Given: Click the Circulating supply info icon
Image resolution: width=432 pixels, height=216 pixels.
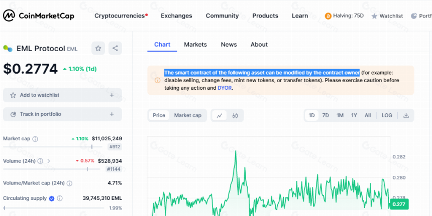Looking at the screenshot, I should 60,198.
